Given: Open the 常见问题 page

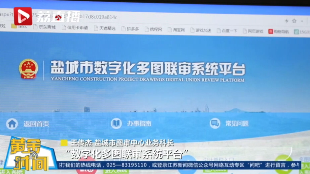Looking at the screenshot, I should (x=237, y=124).
